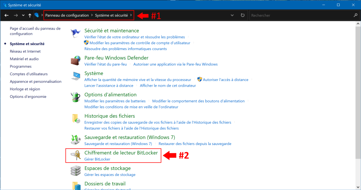Expand chevron after Panneau de configuration breadcrumb
Screen dimensions: 361x190
92,15
